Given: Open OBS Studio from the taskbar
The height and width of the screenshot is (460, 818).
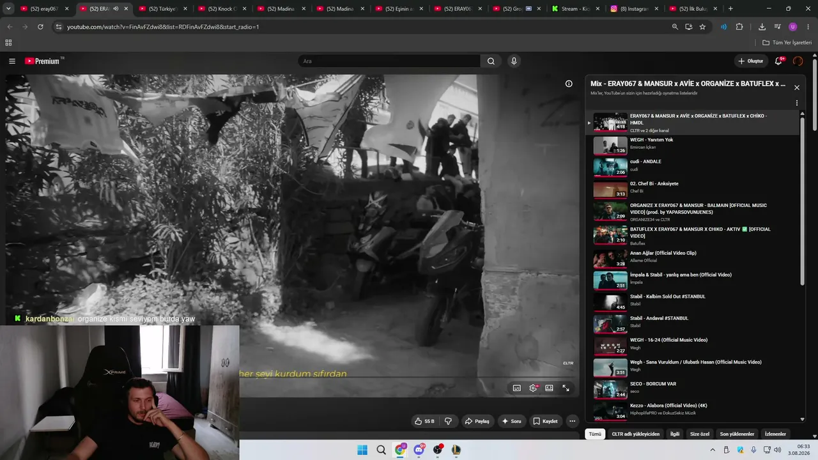Looking at the screenshot, I should coord(438,450).
